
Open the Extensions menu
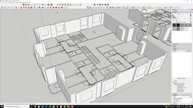click(x=25, y=2)
